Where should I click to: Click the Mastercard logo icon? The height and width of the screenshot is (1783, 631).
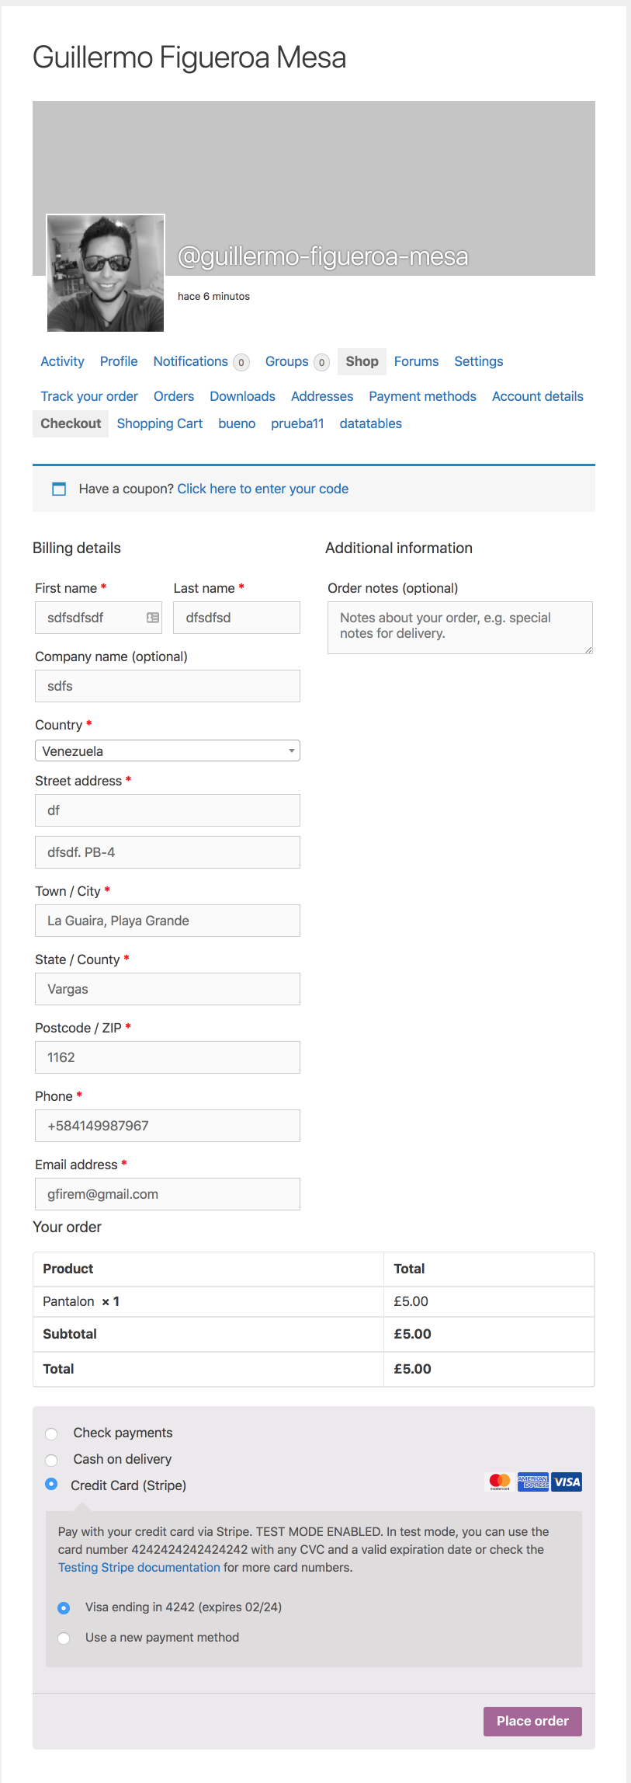point(500,1482)
